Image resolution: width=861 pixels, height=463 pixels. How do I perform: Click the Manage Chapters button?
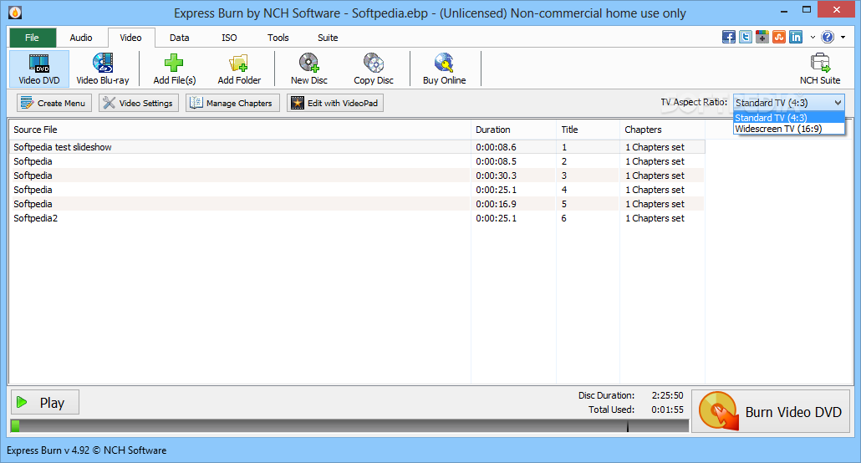tap(232, 103)
